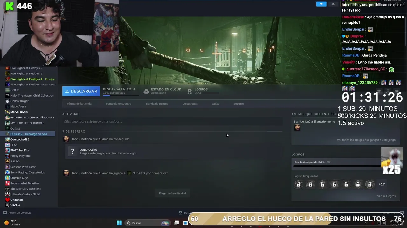
Task: Click the first locked achievement icon
Action: pyautogui.click(x=299, y=184)
